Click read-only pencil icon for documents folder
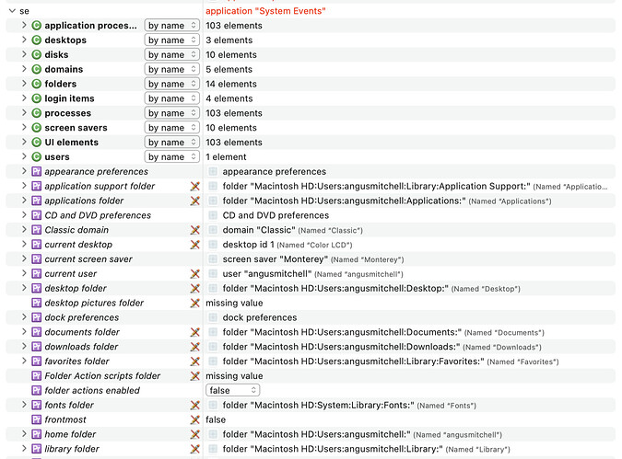622x459 pixels. pyautogui.click(x=194, y=332)
